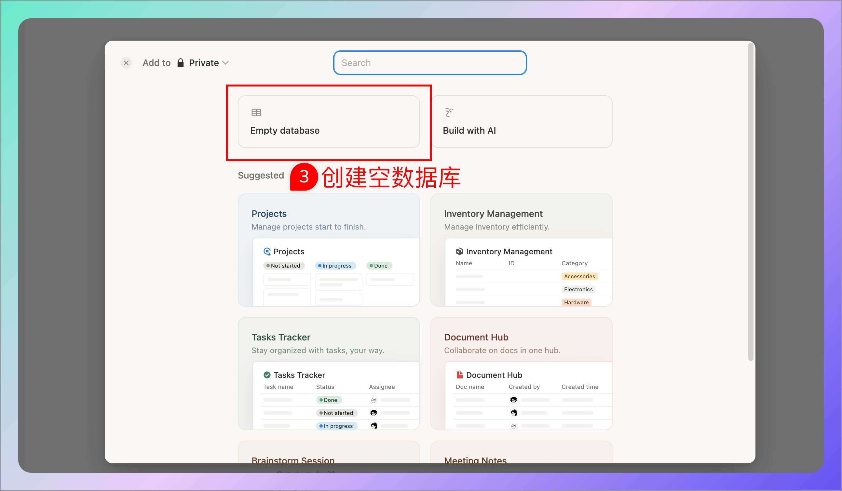Image resolution: width=842 pixels, height=491 pixels.
Task: Click the Empty database table icon
Action: coord(256,112)
